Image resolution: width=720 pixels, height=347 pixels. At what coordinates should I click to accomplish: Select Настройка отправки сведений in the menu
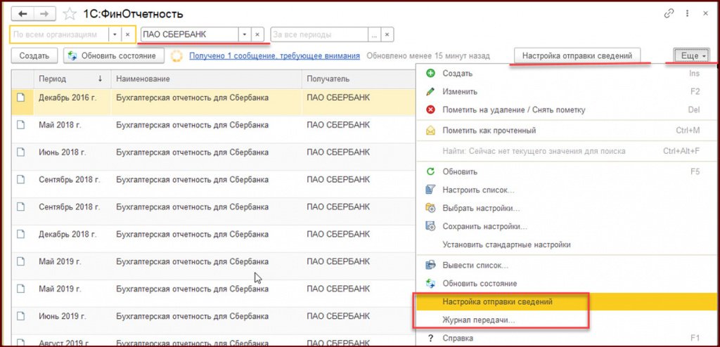click(497, 302)
